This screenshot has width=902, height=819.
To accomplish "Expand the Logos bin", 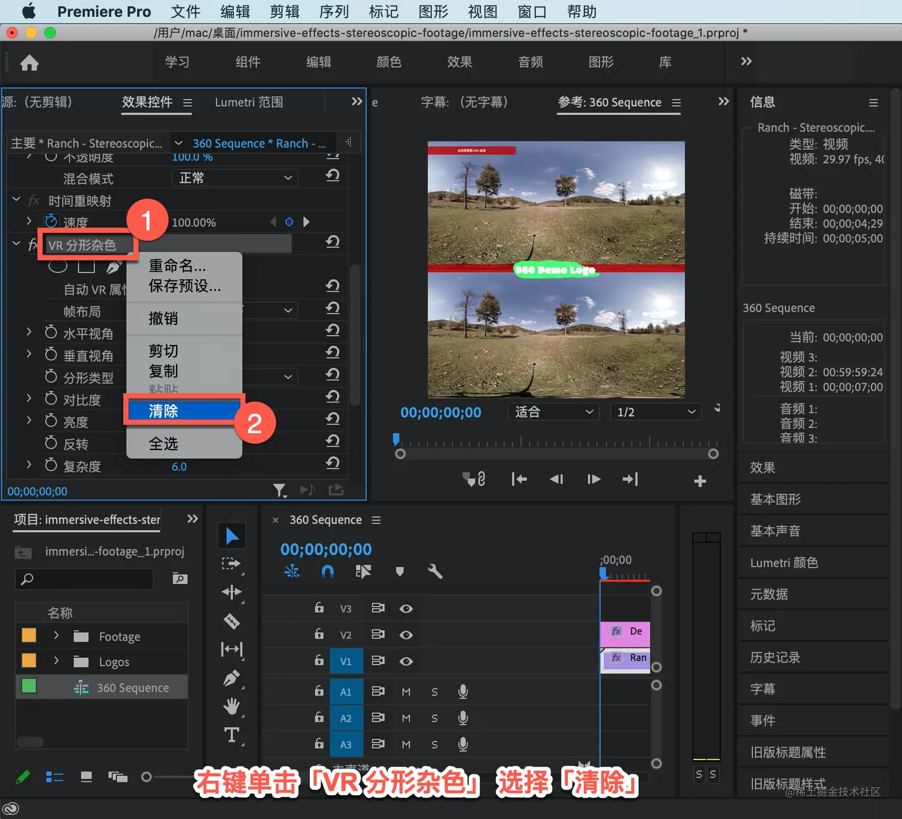I will click(56, 661).
